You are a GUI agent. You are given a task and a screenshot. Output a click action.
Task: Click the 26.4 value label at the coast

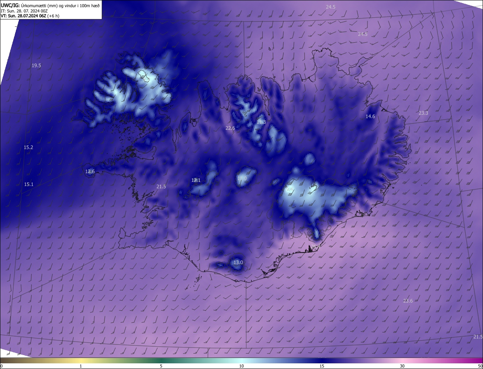pos(315,247)
